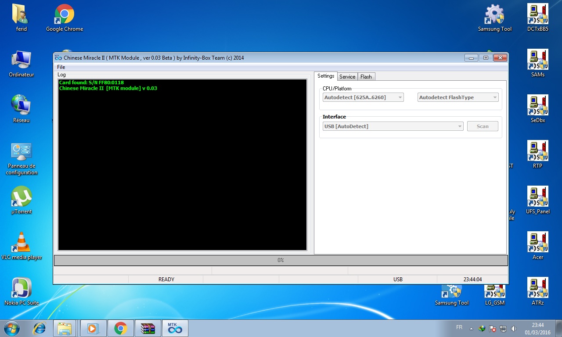Show hidden system tray icons
Screen dimensions: 562x337
pyautogui.click(x=472, y=328)
